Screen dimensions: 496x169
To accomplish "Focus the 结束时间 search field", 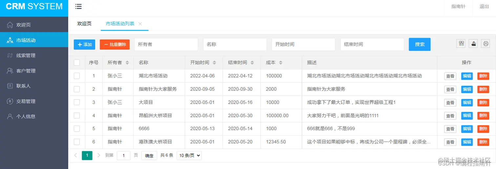I will tap(372, 44).
